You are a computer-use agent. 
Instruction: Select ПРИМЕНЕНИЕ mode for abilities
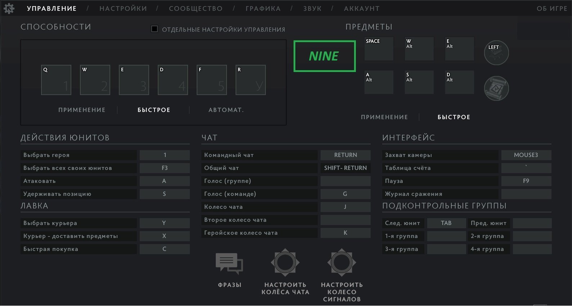click(x=82, y=110)
